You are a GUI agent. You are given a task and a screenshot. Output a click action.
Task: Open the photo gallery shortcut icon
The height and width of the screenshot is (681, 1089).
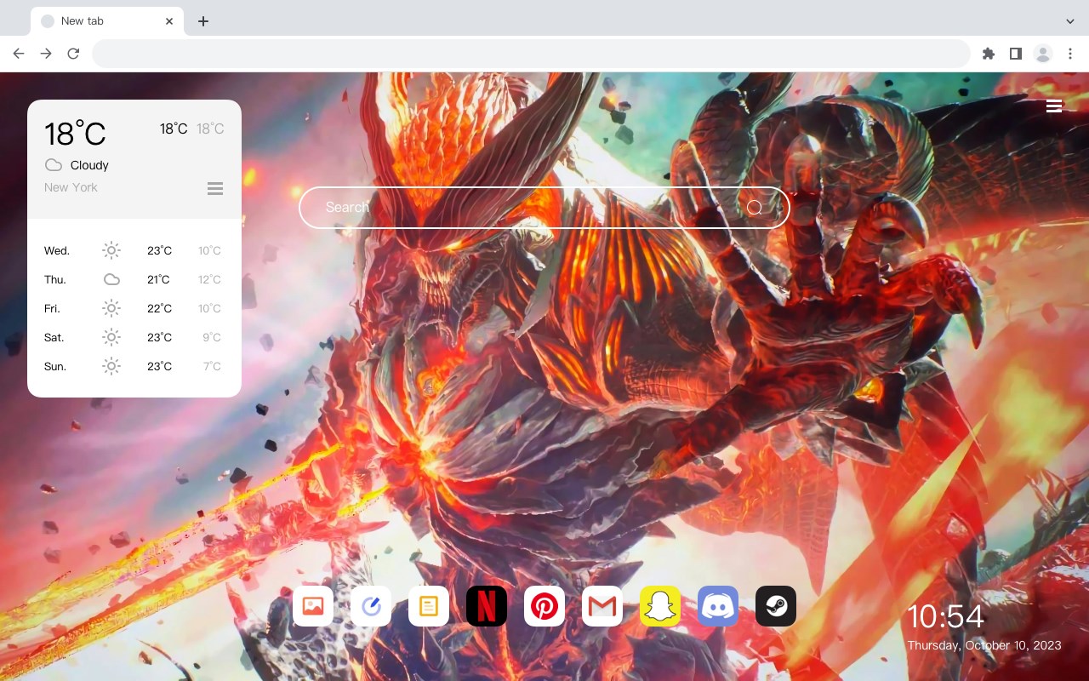313,606
